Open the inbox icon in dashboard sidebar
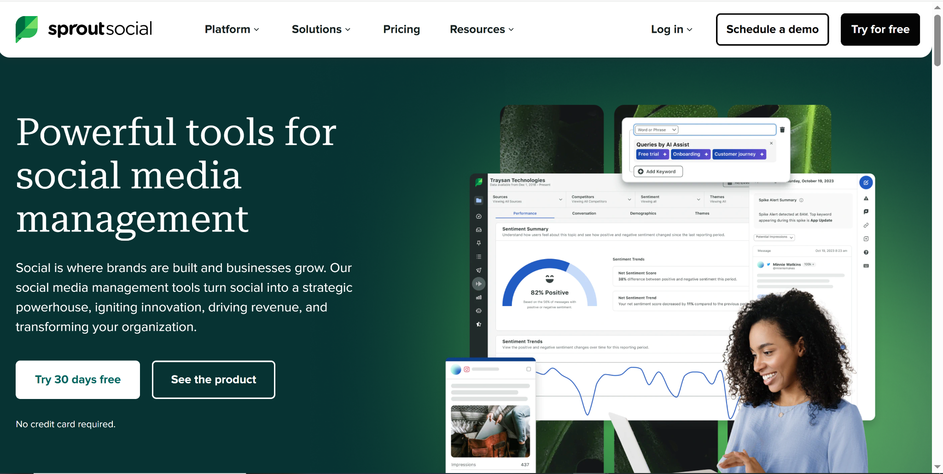 click(x=479, y=230)
